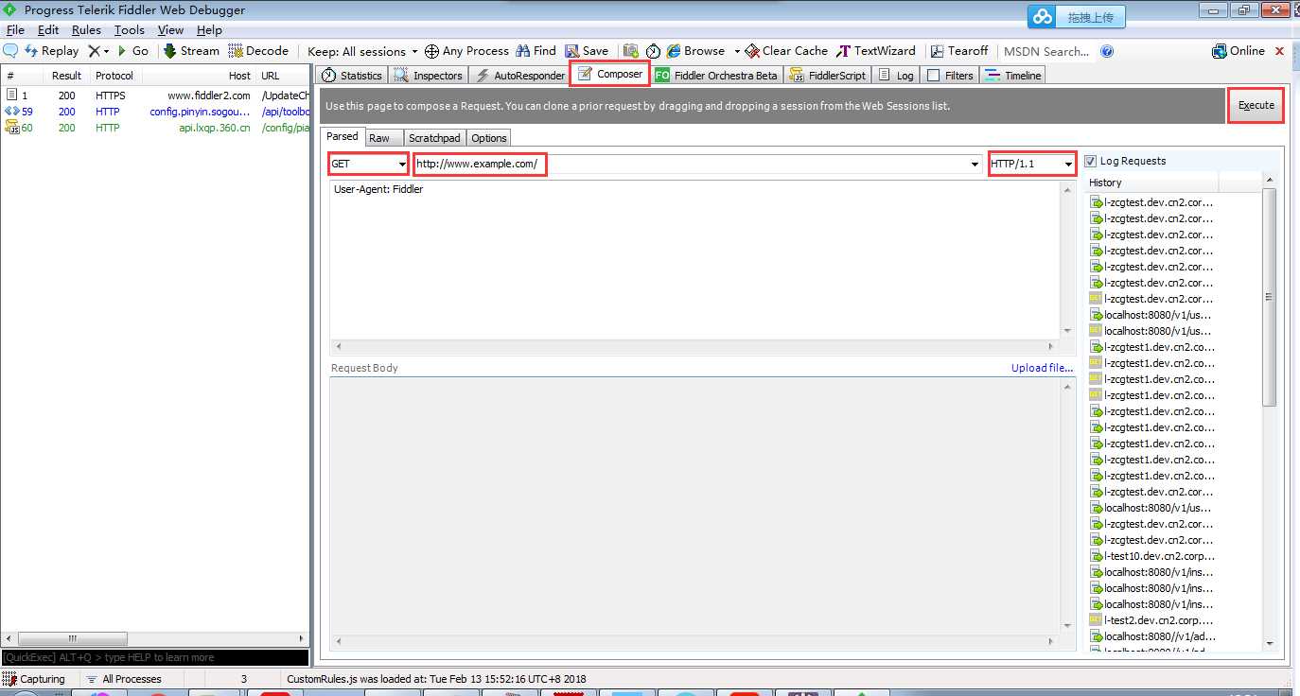Open FiddlerScript tab
Viewport: 1300px width, 696px height.
[828, 76]
